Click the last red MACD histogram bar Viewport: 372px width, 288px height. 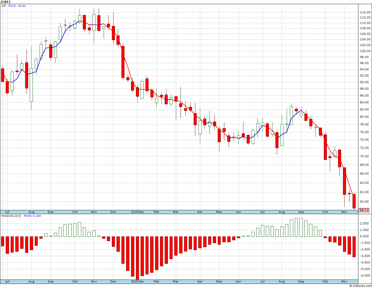click(354, 247)
